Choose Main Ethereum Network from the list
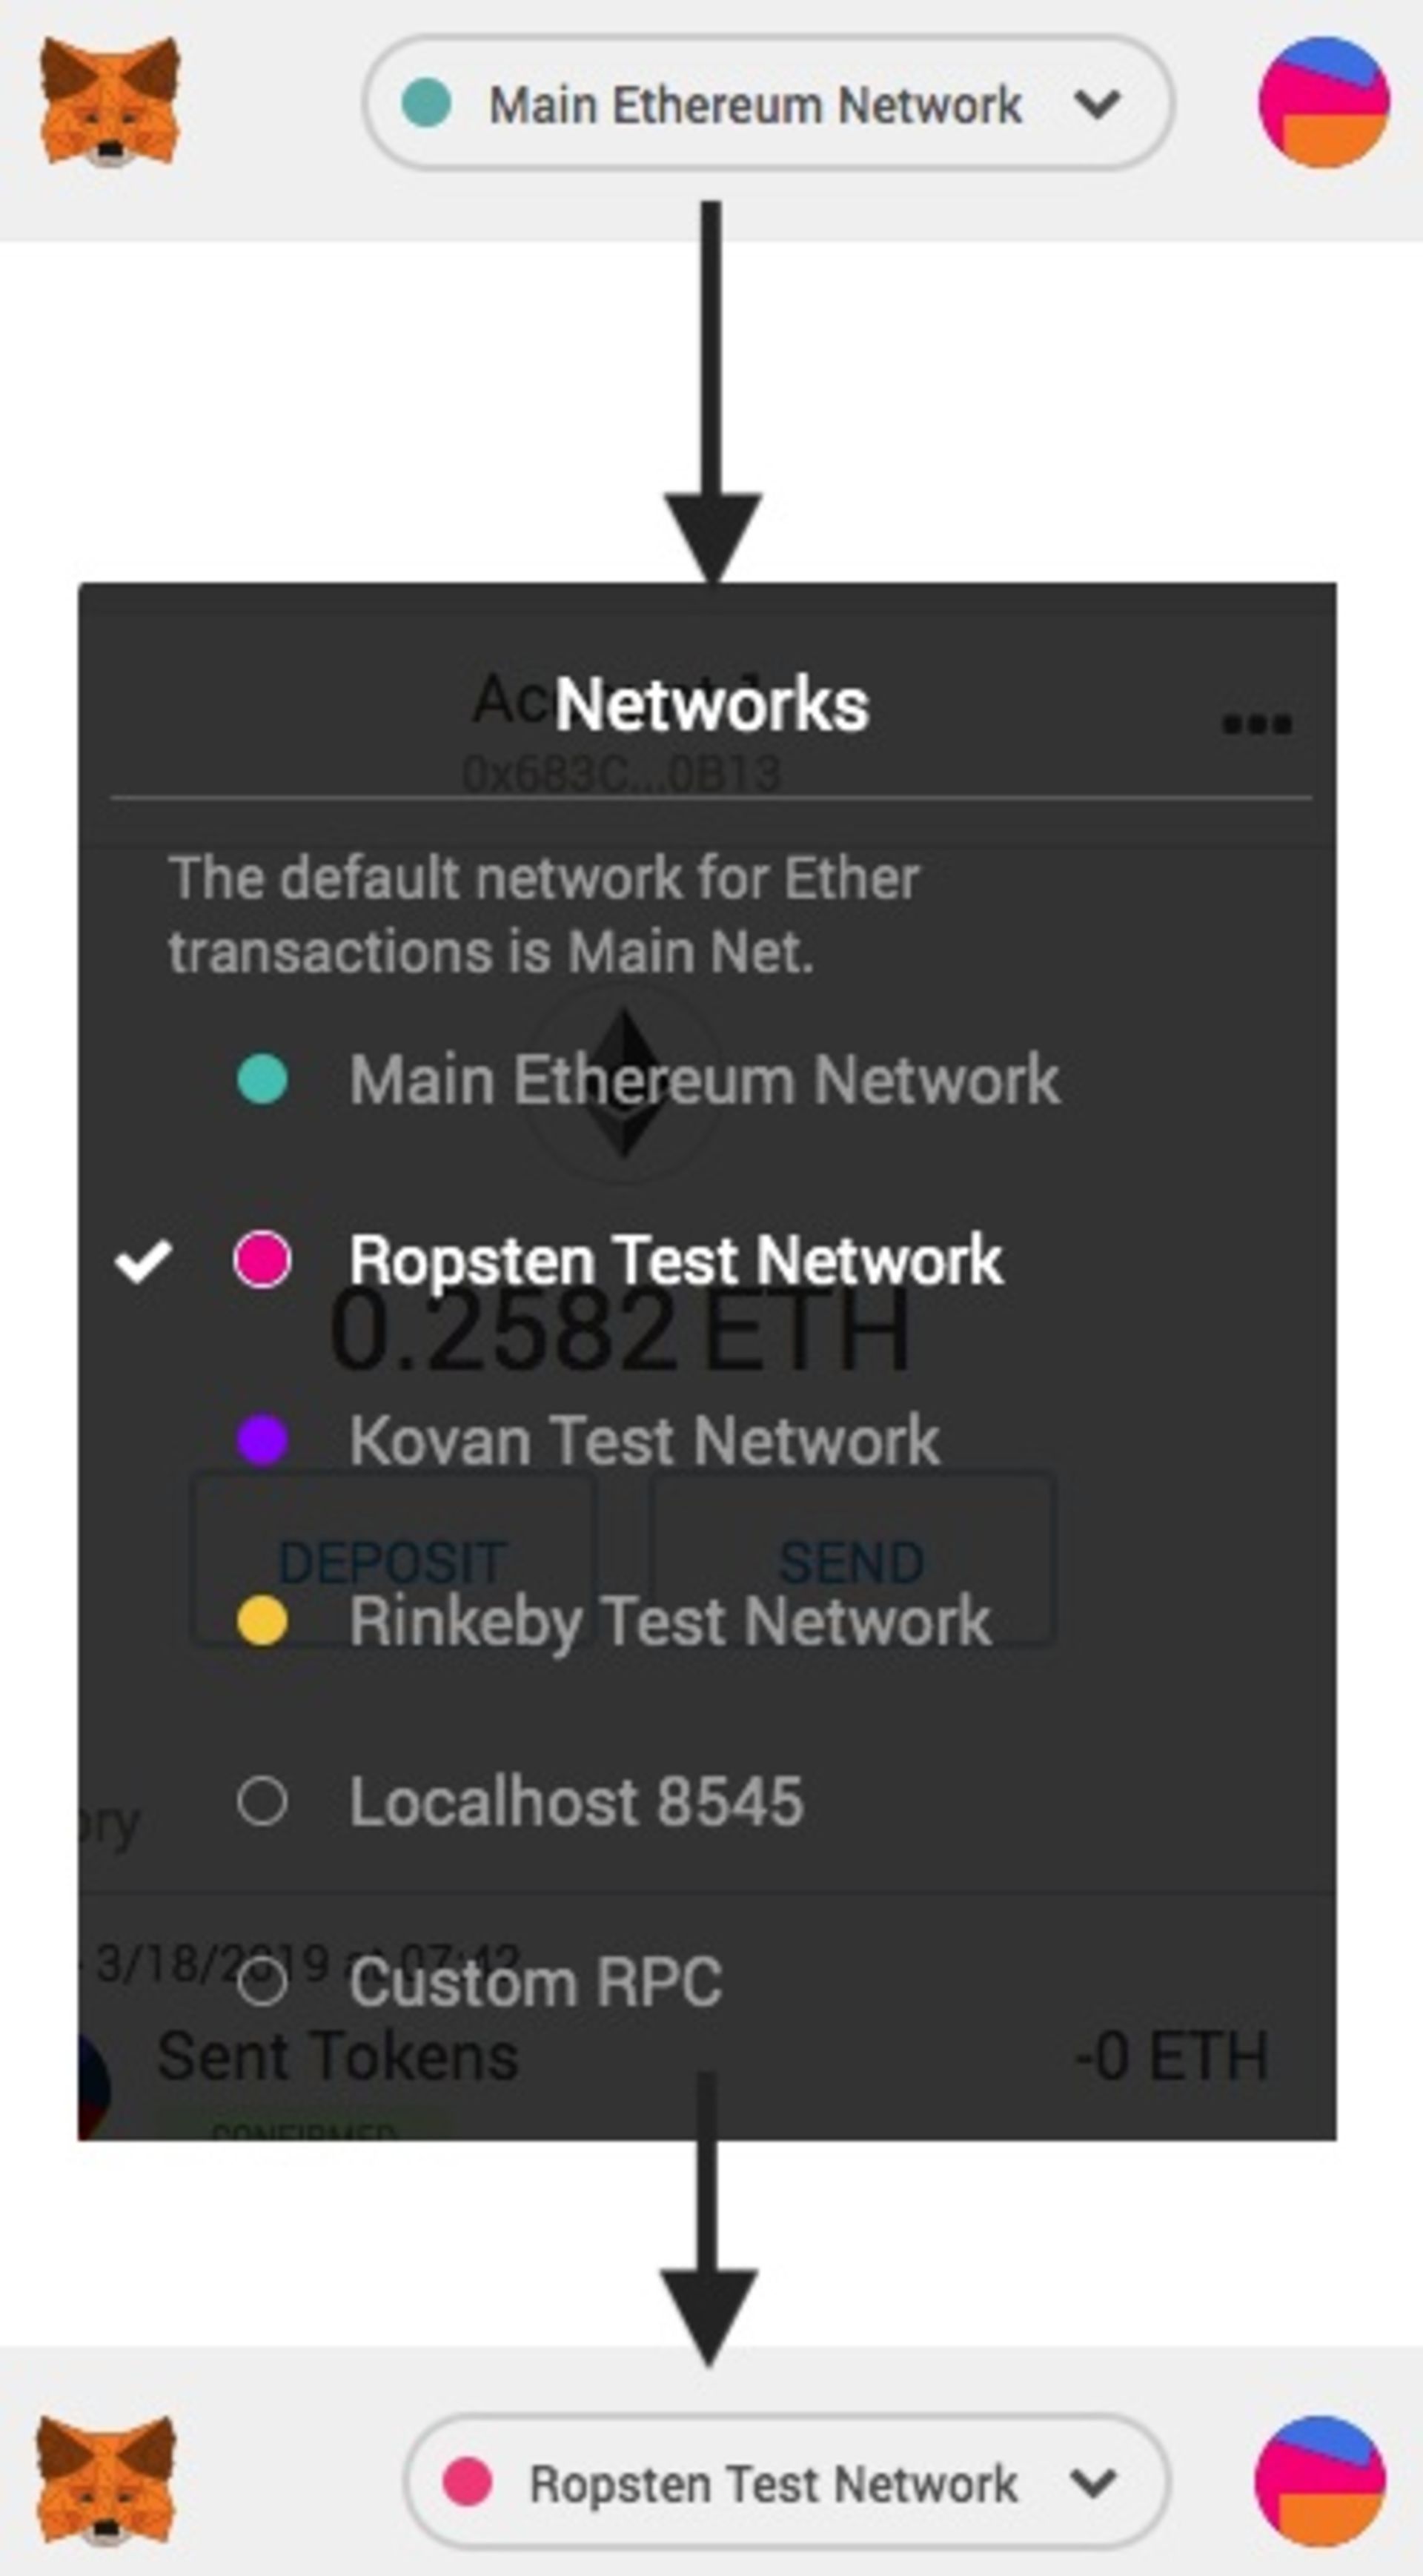The width and height of the screenshot is (1423, 2576). 703,1080
